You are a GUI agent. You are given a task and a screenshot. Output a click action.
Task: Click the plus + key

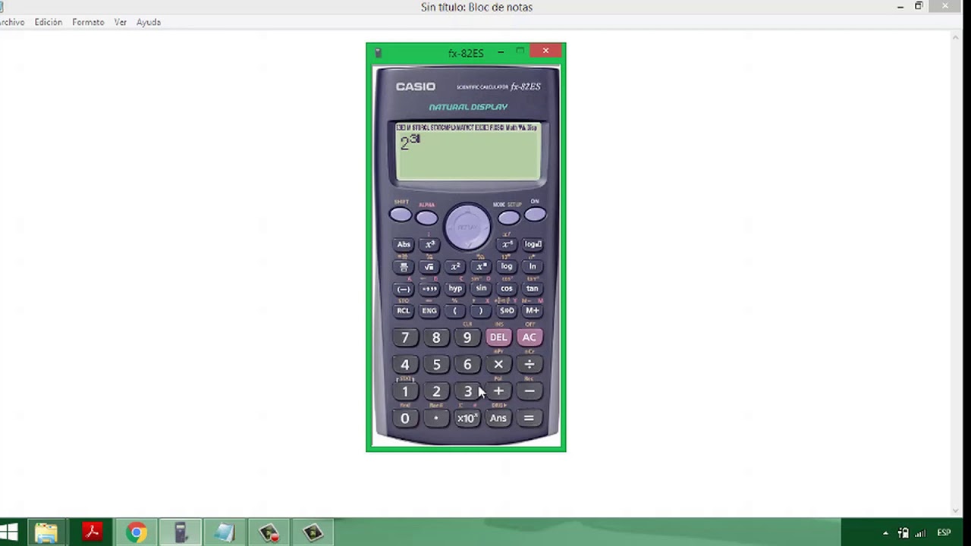point(498,391)
